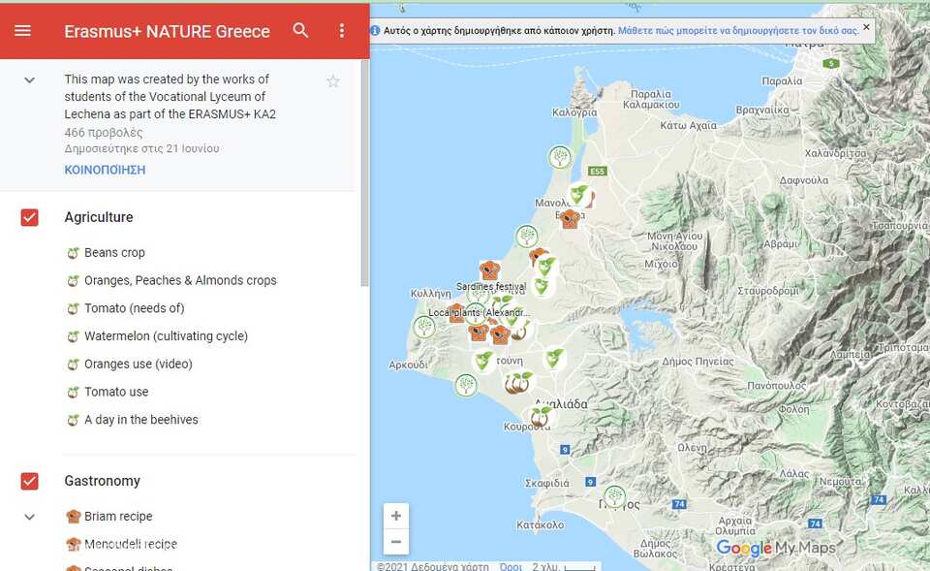This screenshot has height=571, width=930.
Task: Click the tree marker on the coast southeast of Αρκούδι
Action: tap(466, 385)
